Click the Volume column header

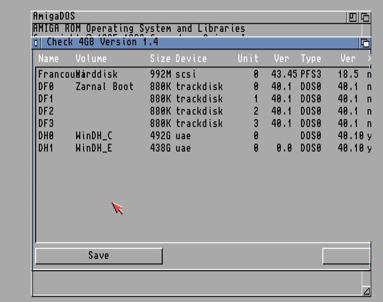[91, 58]
